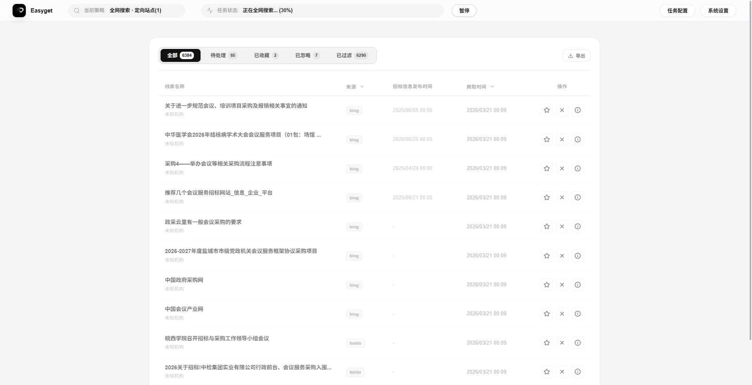View info for 皖西学院 row
Viewport: 752px width, 385px height.
coord(577,343)
